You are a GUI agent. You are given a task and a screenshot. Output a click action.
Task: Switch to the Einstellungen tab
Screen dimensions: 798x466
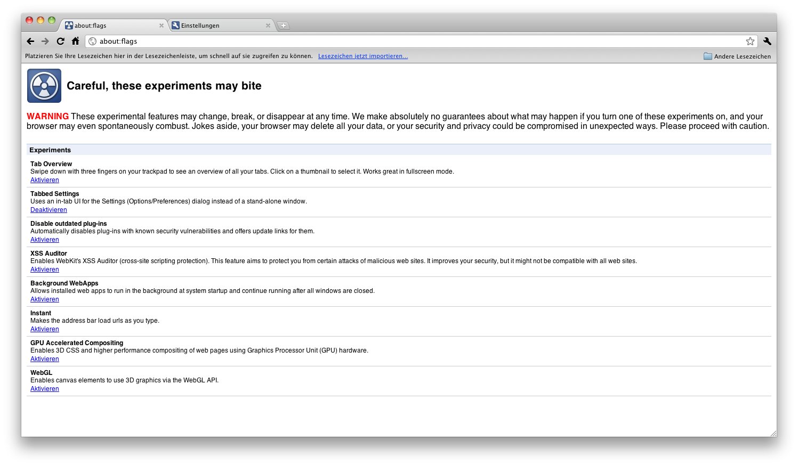pyautogui.click(x=200, y=25)
